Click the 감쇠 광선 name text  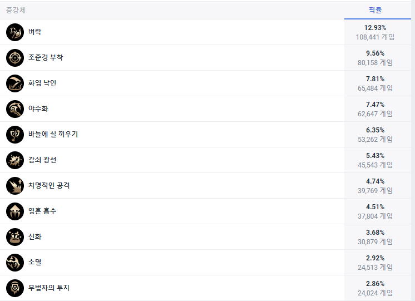click(42, 160)
